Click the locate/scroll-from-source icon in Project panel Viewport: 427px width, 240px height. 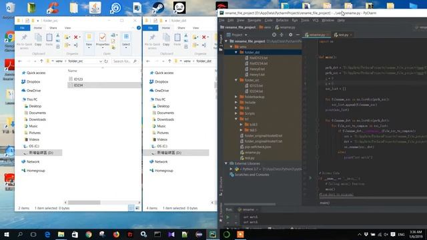click(x=274, y=35)
